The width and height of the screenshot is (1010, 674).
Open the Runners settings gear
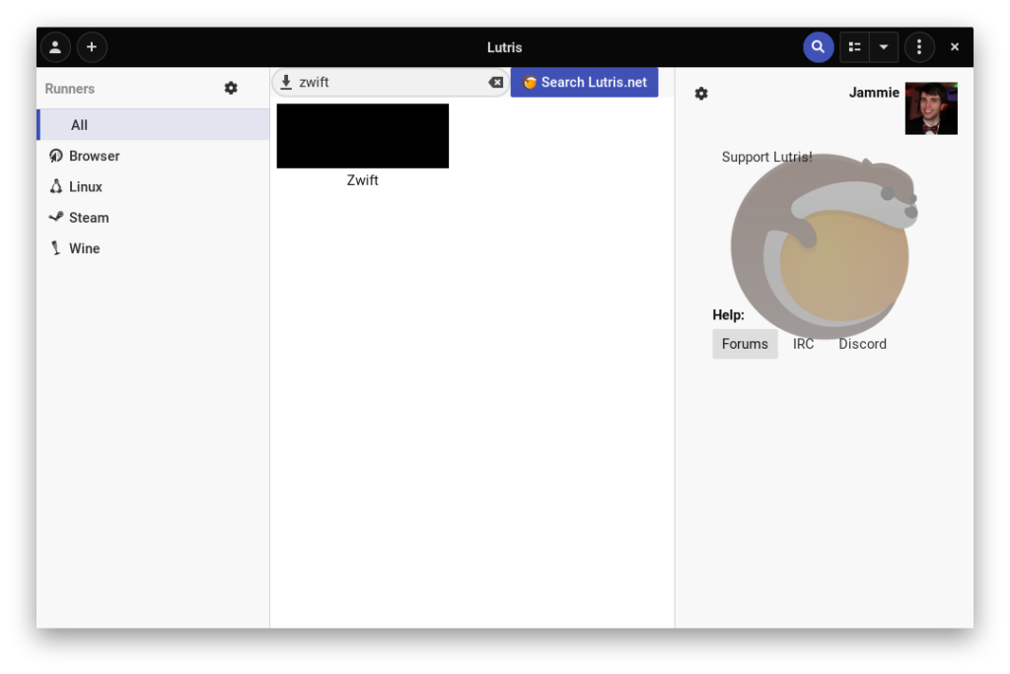[231, 89]
